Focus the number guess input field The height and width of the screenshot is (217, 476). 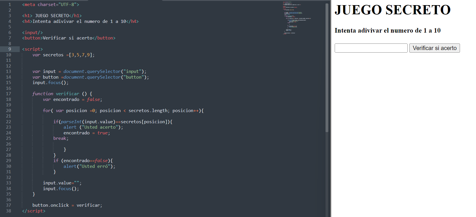pos(371,48)
